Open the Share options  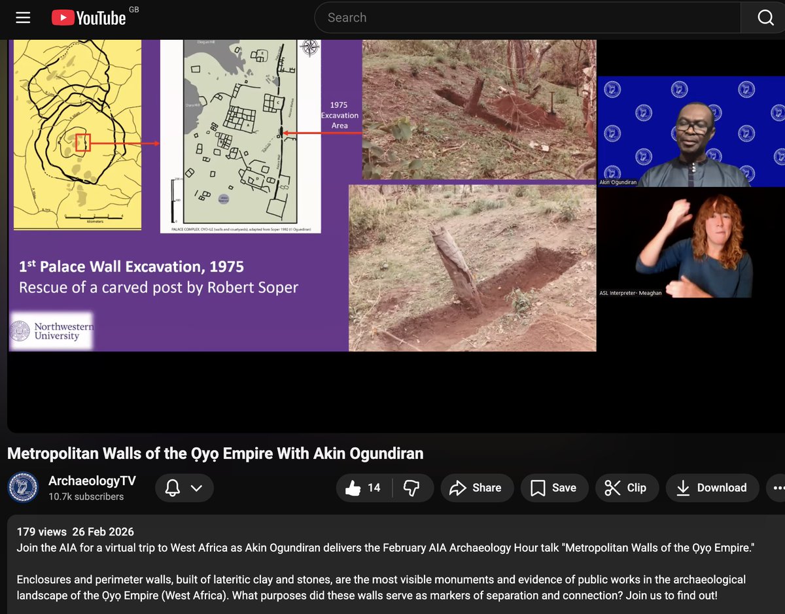477,487
